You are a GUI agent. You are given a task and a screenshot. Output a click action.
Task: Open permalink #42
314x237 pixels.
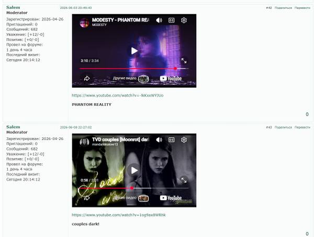(x=269, y=8)
